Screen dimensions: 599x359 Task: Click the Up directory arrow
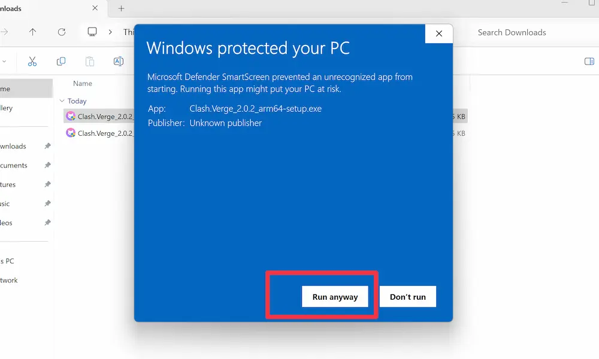point(32,32)
